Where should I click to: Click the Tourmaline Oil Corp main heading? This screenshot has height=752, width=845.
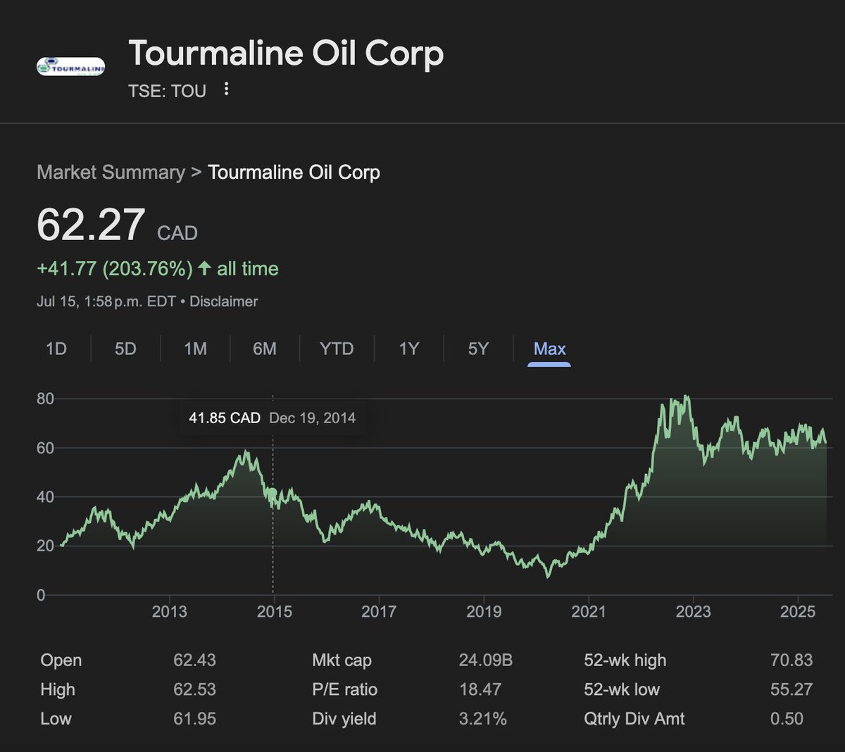(286, 54)
